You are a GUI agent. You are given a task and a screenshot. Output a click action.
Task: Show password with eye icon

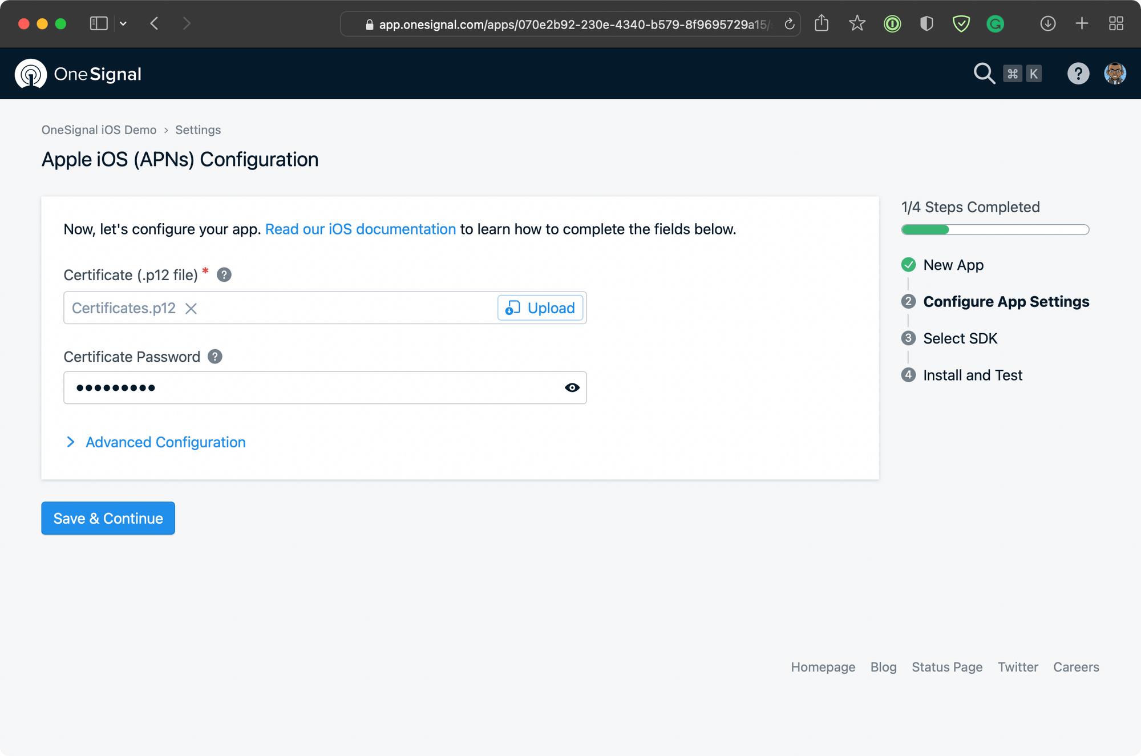click(x=572, y=388)
